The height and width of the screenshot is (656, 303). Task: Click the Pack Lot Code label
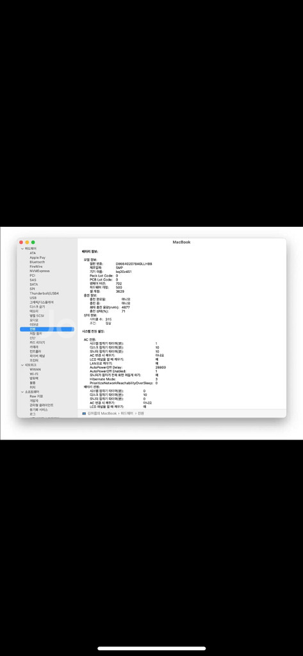(x=101, y=275)
